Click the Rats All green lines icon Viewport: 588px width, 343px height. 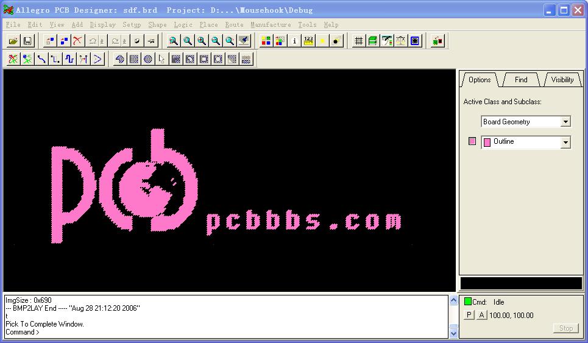[27, 59]
